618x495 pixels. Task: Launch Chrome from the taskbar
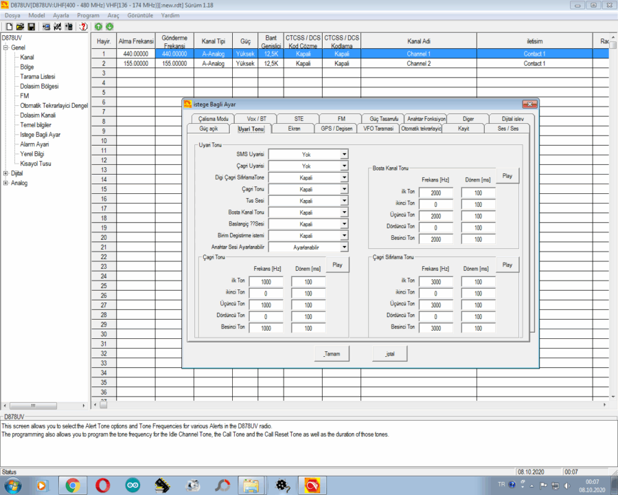[x=73, y=485]
